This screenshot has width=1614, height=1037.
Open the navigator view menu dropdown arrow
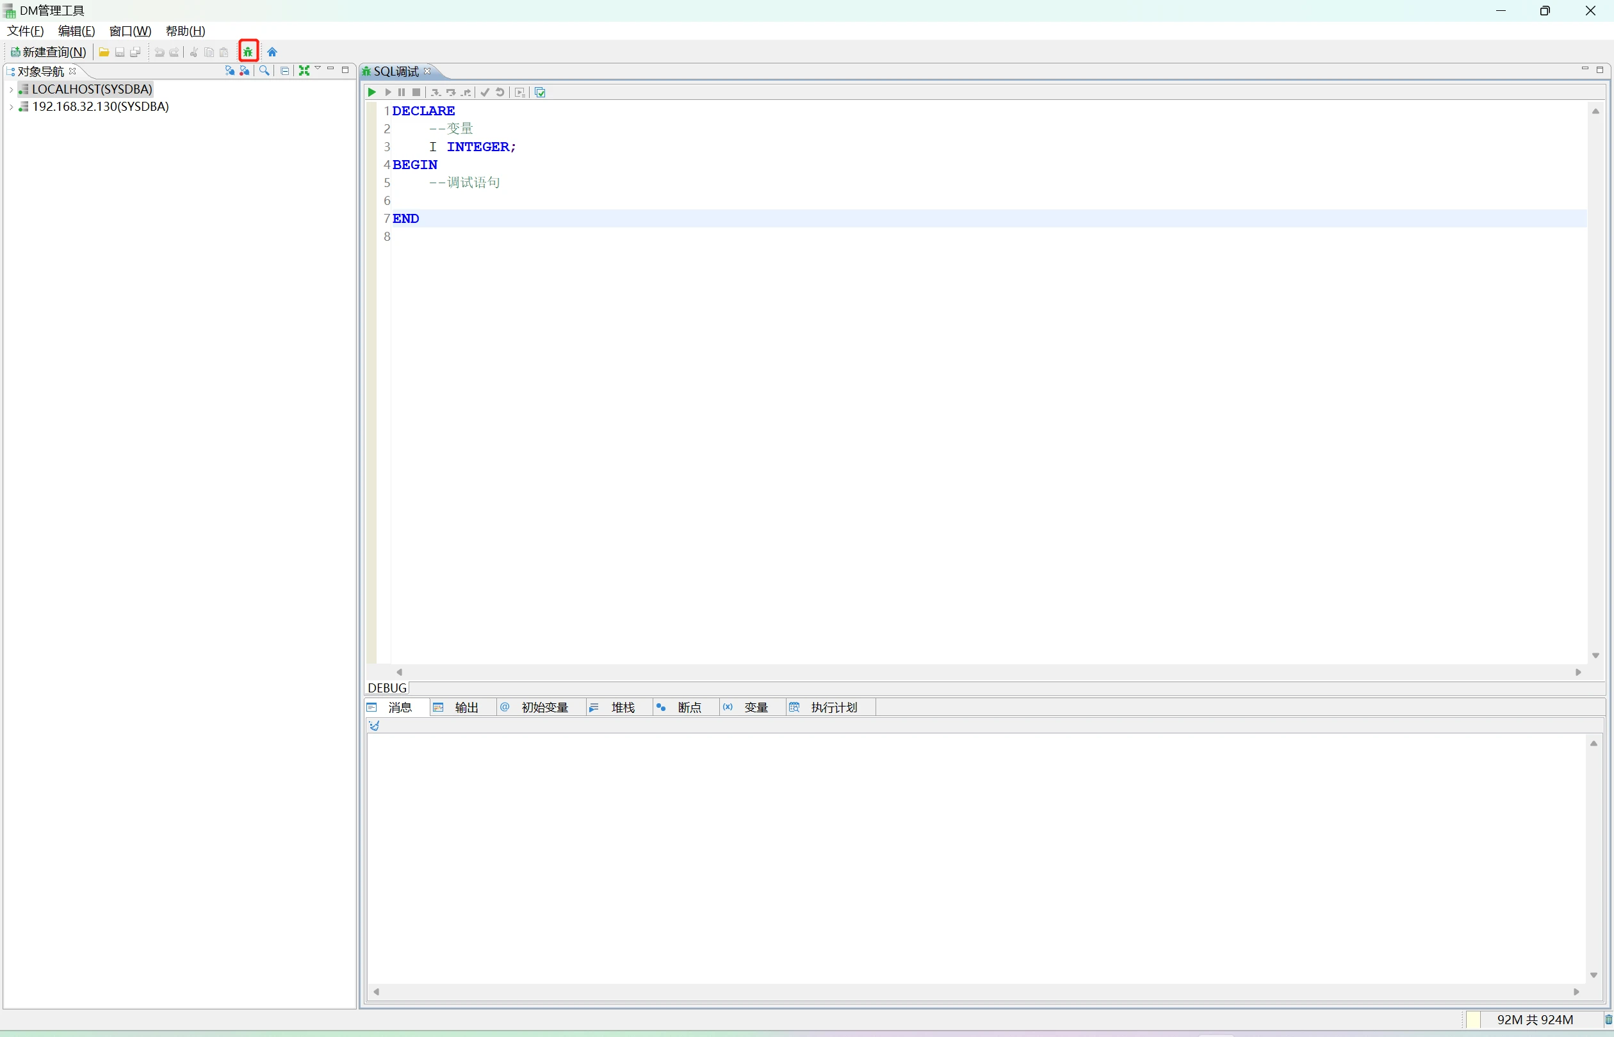(x=318, y=69)
